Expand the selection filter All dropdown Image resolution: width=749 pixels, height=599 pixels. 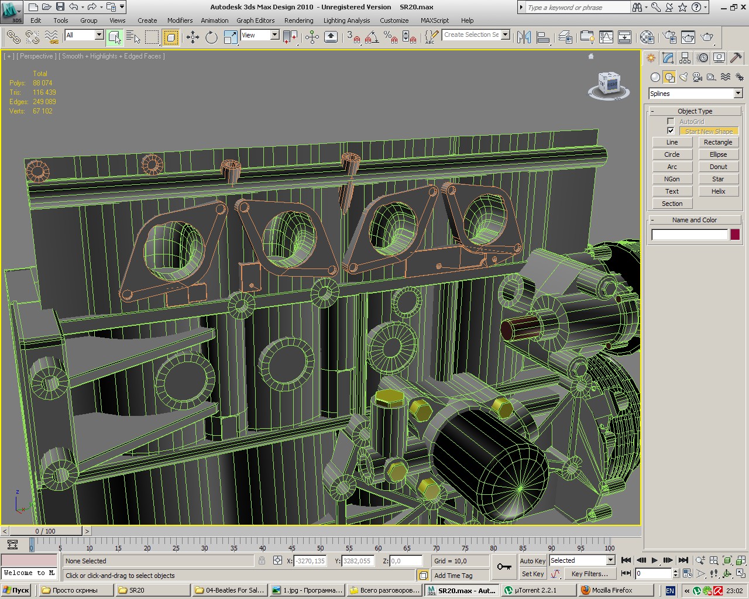coord(99,35)
